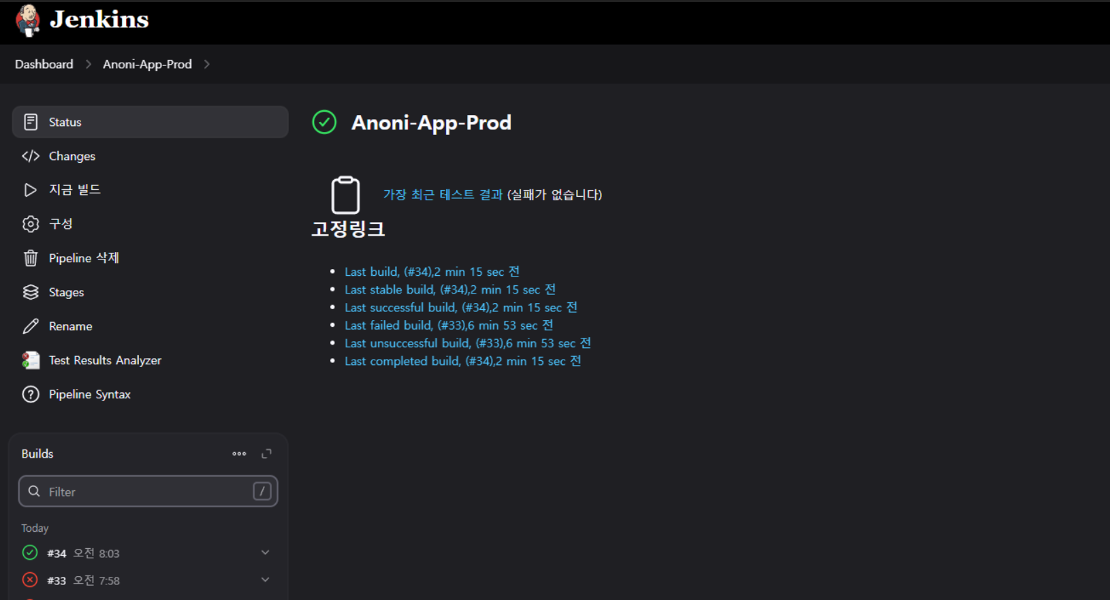Click the Jenkins title text in header
The width and height of the screenshot is (1110, 600).
pyautogui.click(x=99, y=19)
